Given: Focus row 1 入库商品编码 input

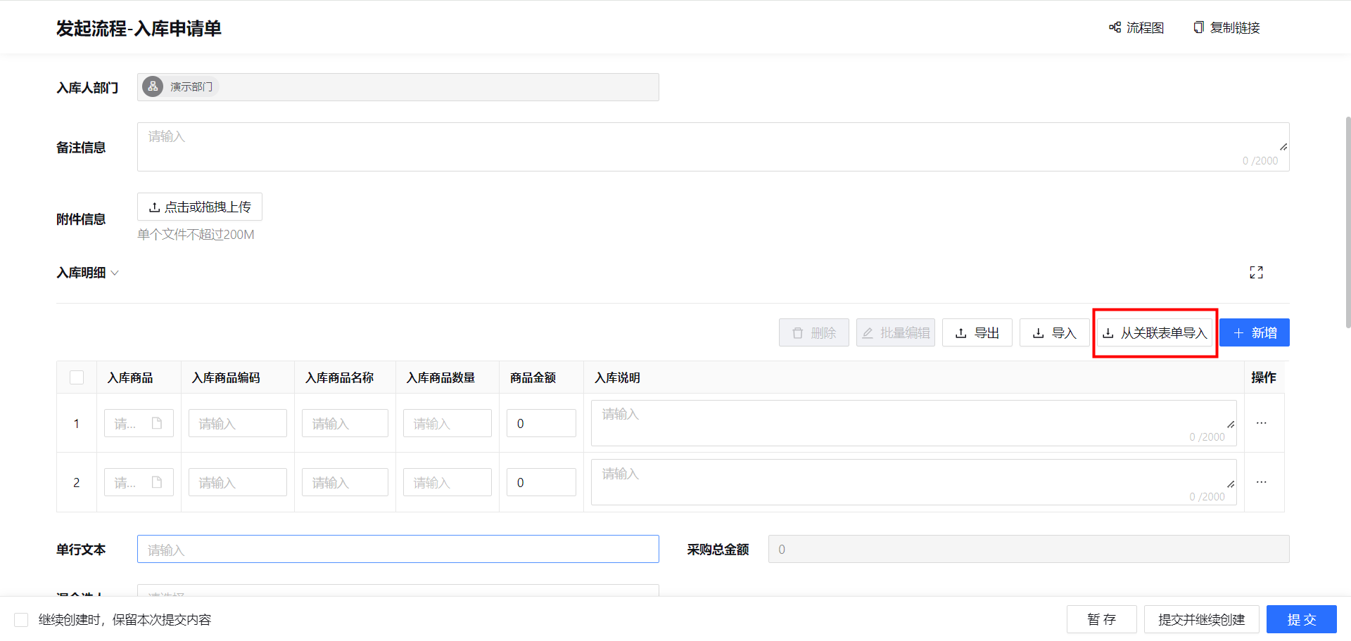Looking at the screenshot, I should 238,423.
